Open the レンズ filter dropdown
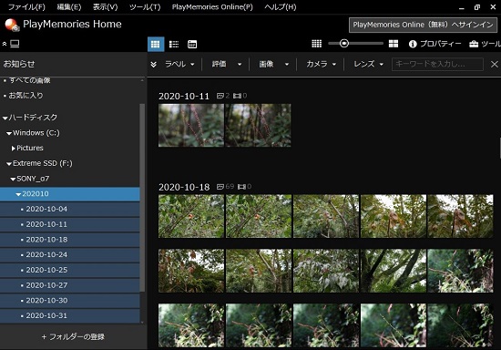The height and width of the screenshot is (350, 501). 368,64
